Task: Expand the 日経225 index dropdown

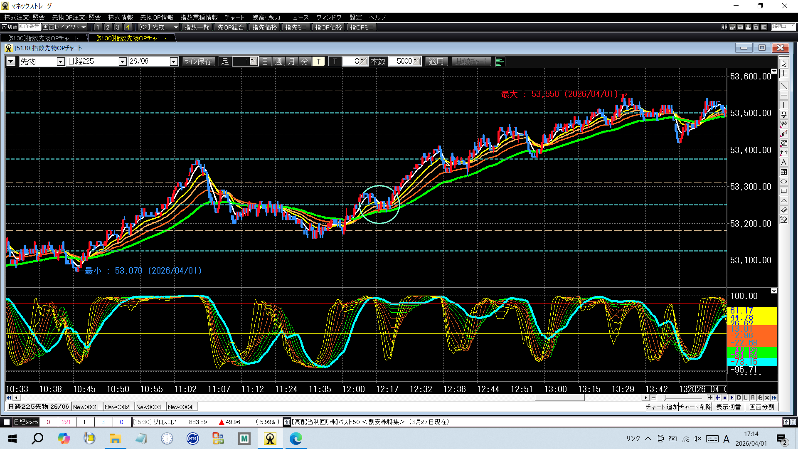Action: (x=122, y=62)
